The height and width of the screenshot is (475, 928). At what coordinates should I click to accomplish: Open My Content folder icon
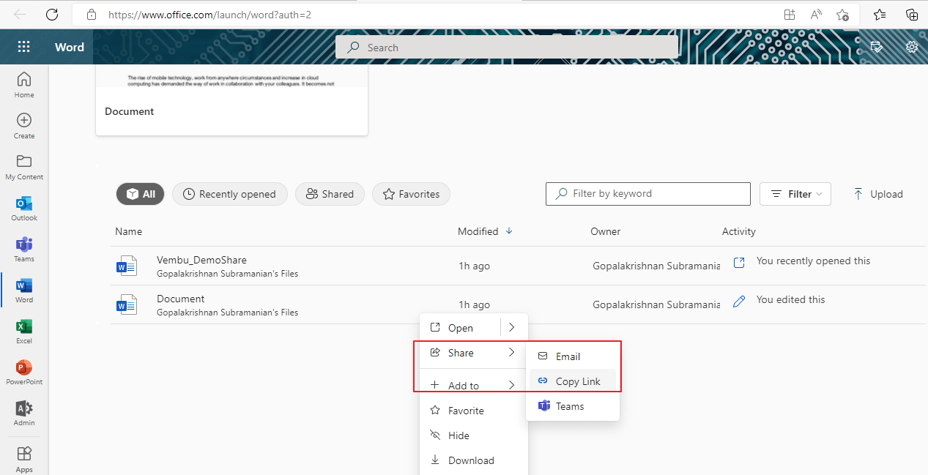24,161
